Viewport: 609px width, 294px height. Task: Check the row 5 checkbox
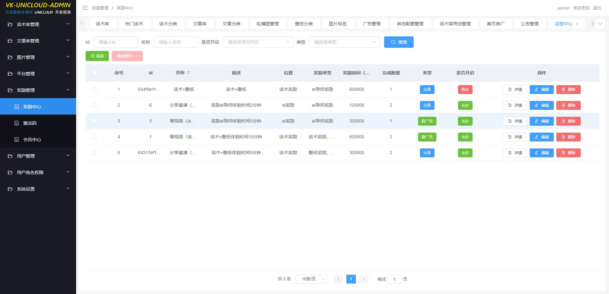94,153
